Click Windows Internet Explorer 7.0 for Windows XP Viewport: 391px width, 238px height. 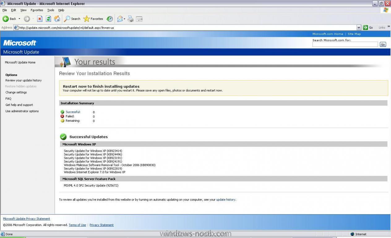(95, 172)
